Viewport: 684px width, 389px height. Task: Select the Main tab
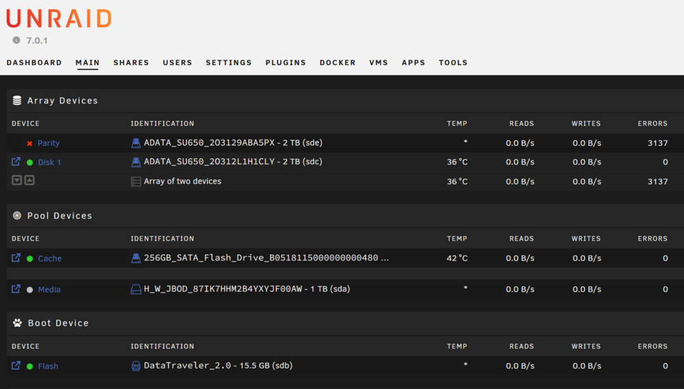click(x=88, y=62)
